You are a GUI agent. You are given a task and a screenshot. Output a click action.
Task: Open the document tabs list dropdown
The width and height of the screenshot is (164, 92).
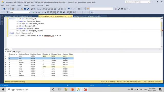pos(162,16)
